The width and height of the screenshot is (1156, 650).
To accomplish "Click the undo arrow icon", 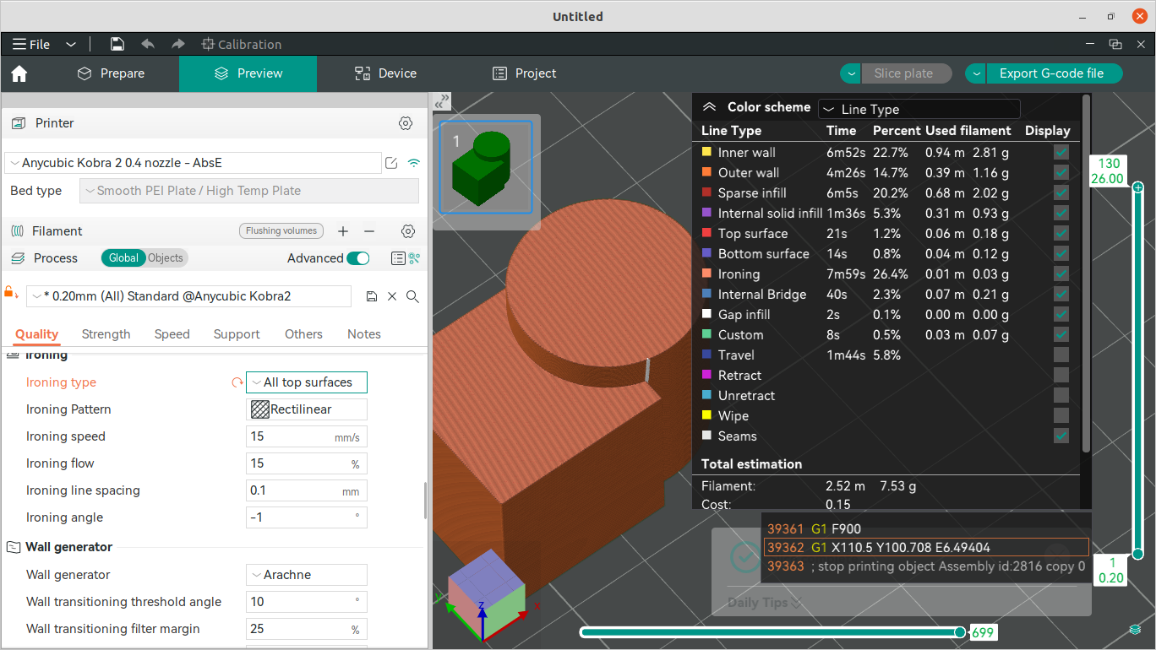I will point(148,45).
